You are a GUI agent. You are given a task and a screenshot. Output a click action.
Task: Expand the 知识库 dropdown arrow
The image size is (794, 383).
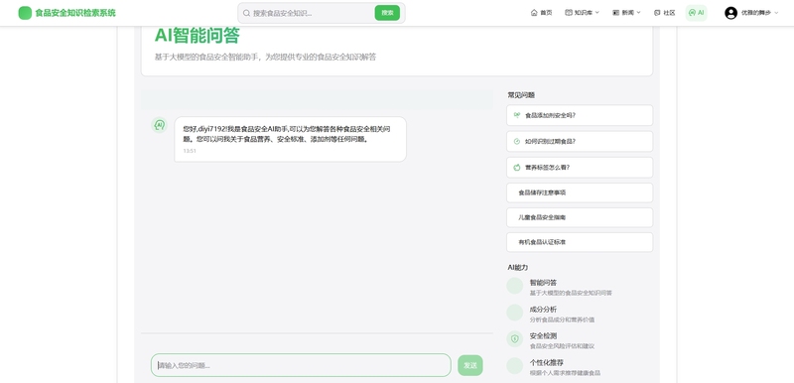coord(597,13)
